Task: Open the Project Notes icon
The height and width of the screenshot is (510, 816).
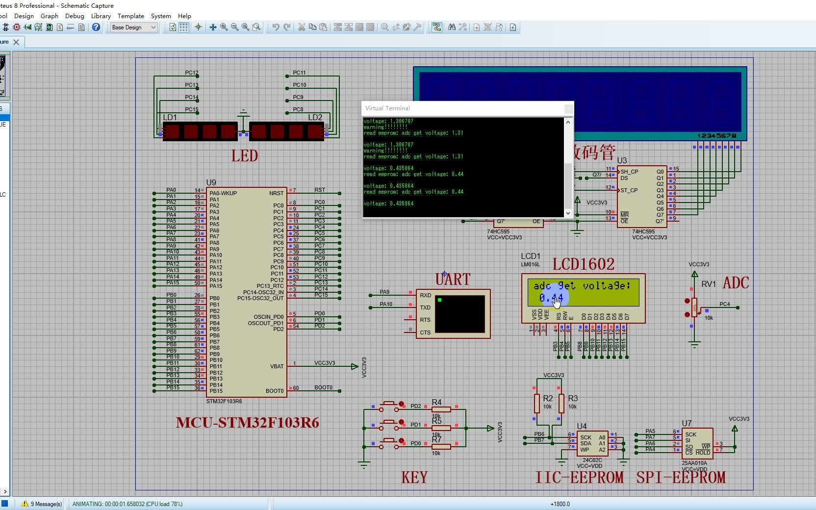Action: coord(81,27)
